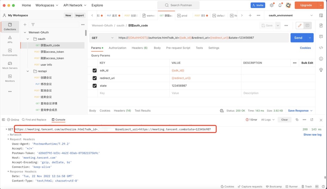This screenshot has height=189, width=327.
Task: Click the copy console logs icon
Action: (x=297, y=120)
